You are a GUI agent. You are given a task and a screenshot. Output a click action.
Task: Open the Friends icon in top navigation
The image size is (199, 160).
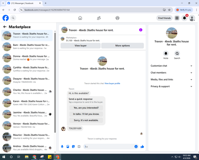[x=99, y=18]
